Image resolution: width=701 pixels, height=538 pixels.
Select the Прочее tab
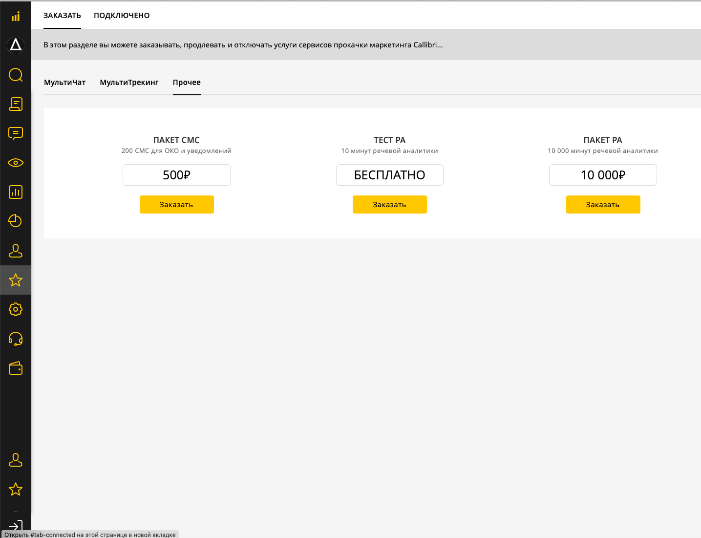pyautogui.click(x=187, y=83)
